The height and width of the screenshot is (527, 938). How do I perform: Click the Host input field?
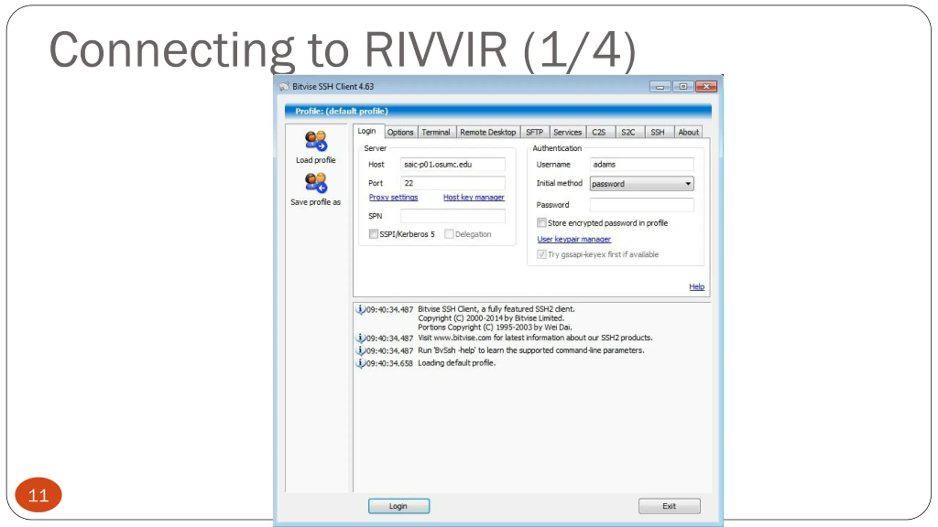point(453,164)
